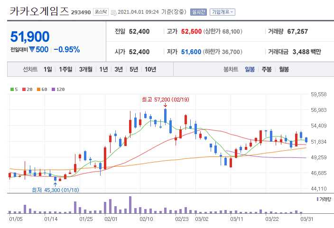Click the 저가 51,600 value
Viewport: 334px width, 228px height.
coord(191,52)
